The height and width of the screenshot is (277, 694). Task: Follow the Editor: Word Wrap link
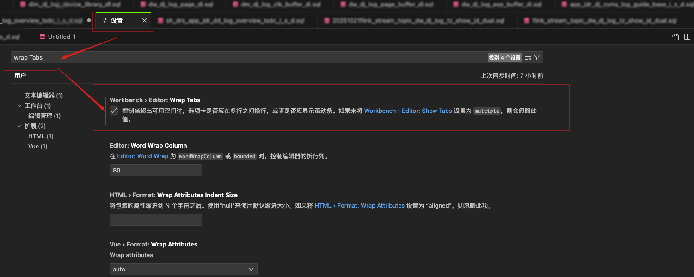(143, 156)
